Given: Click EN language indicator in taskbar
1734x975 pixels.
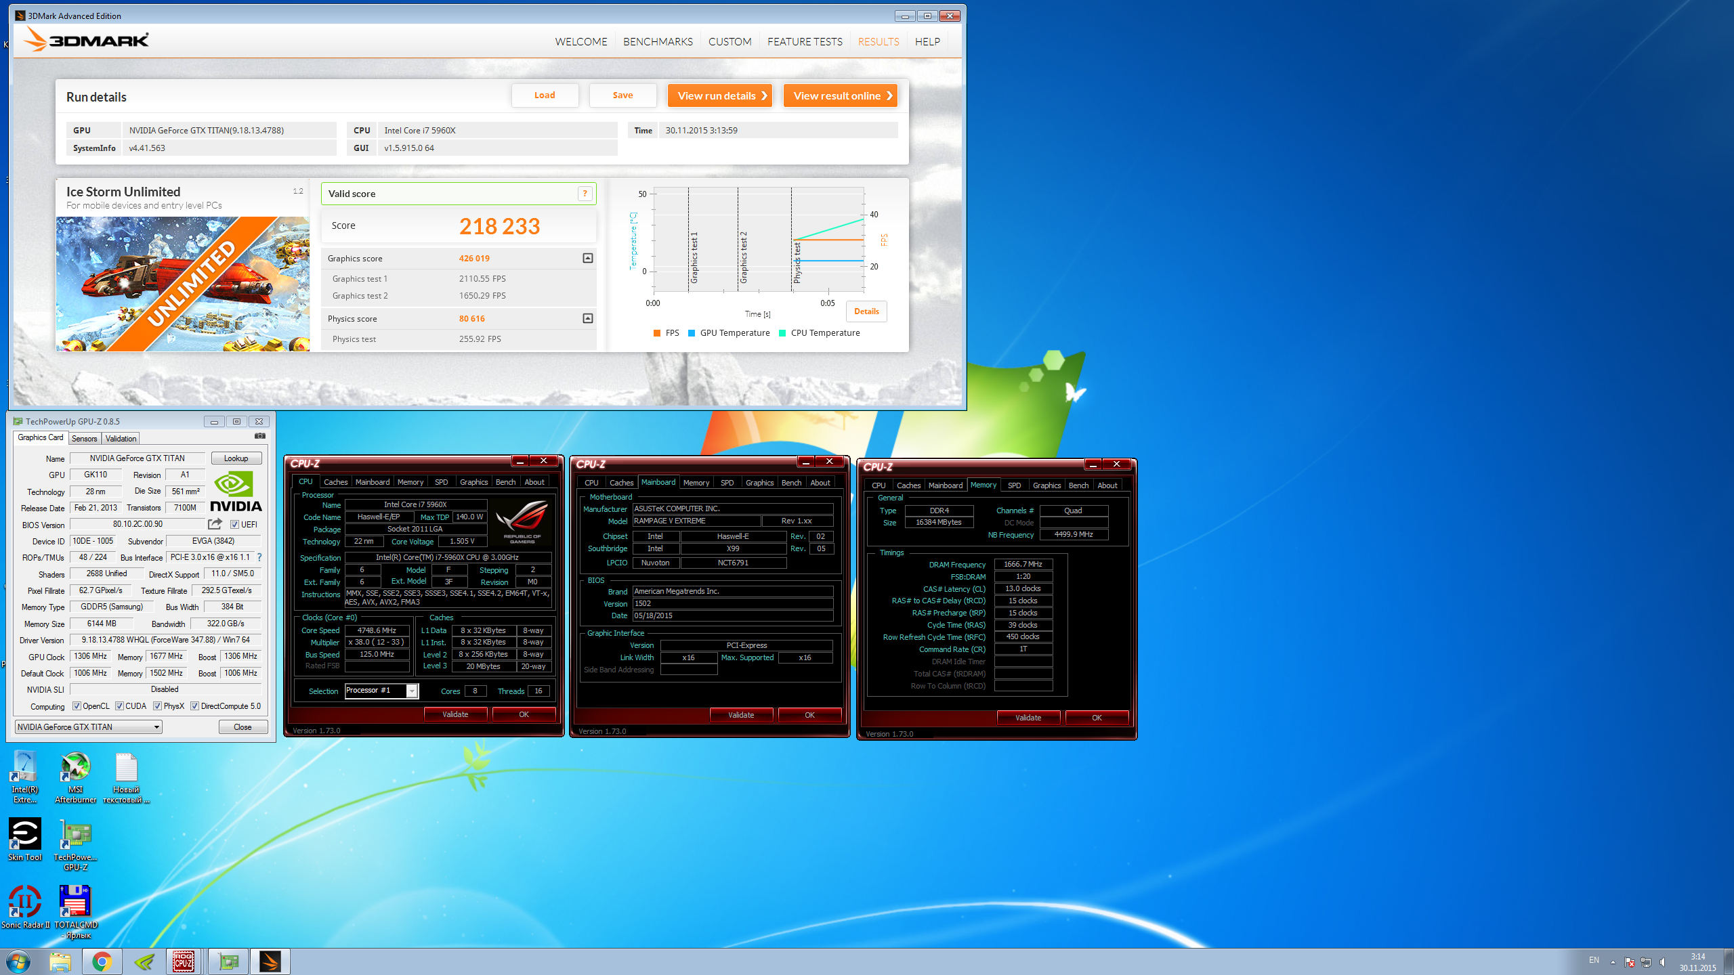Looking at the screenshot, I should [1594, 960].
